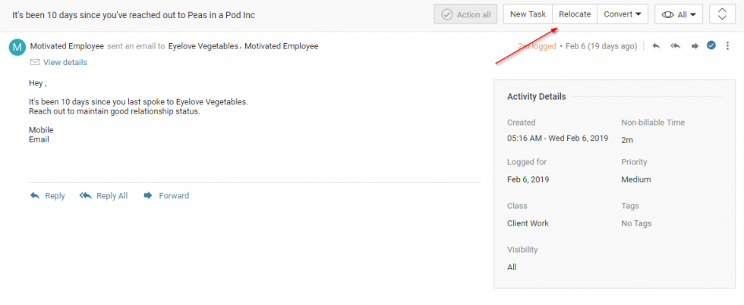744x305 pixels.
Task: Click the 2m logged time label
Action: pos(536,46)
